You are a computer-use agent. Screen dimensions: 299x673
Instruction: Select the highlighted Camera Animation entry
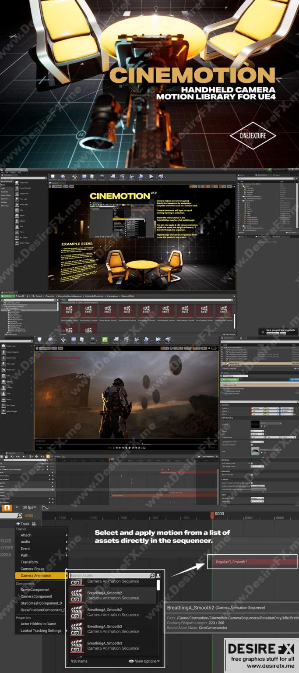tap(42, 575)
